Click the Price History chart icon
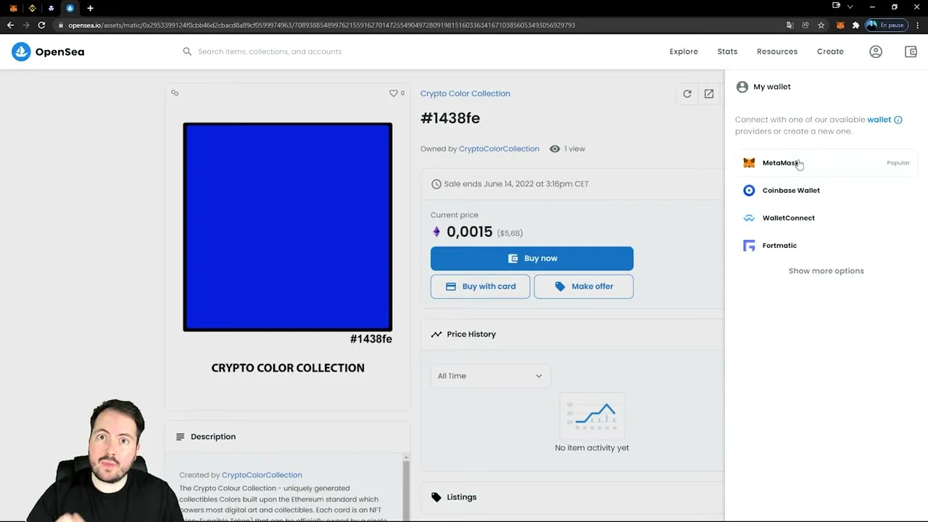 [436, 334]
